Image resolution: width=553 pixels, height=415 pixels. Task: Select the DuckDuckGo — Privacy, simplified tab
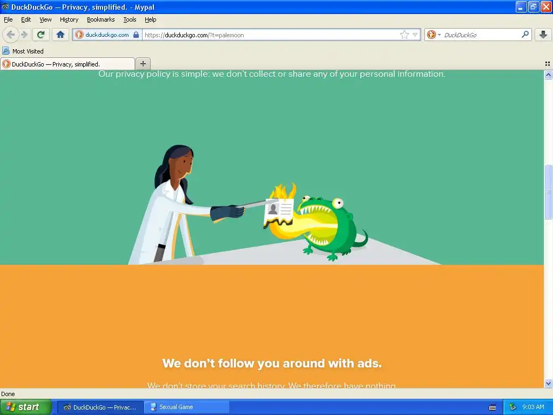pos(68,64)
